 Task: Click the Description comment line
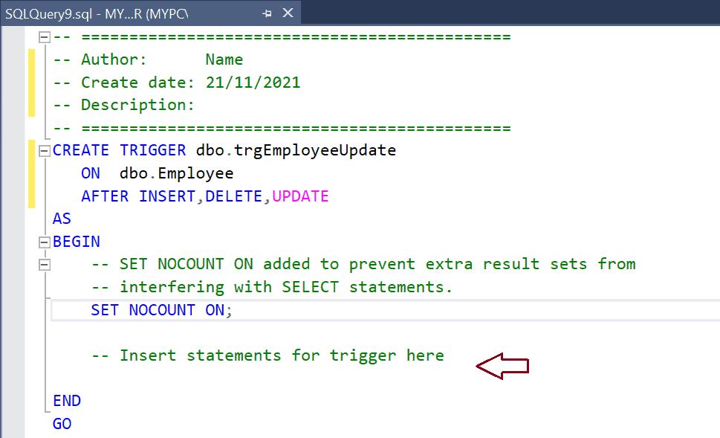coord(123,106)
